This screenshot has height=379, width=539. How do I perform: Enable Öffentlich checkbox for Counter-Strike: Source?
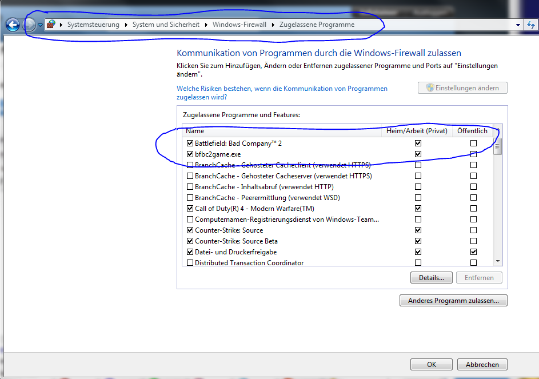473,230
